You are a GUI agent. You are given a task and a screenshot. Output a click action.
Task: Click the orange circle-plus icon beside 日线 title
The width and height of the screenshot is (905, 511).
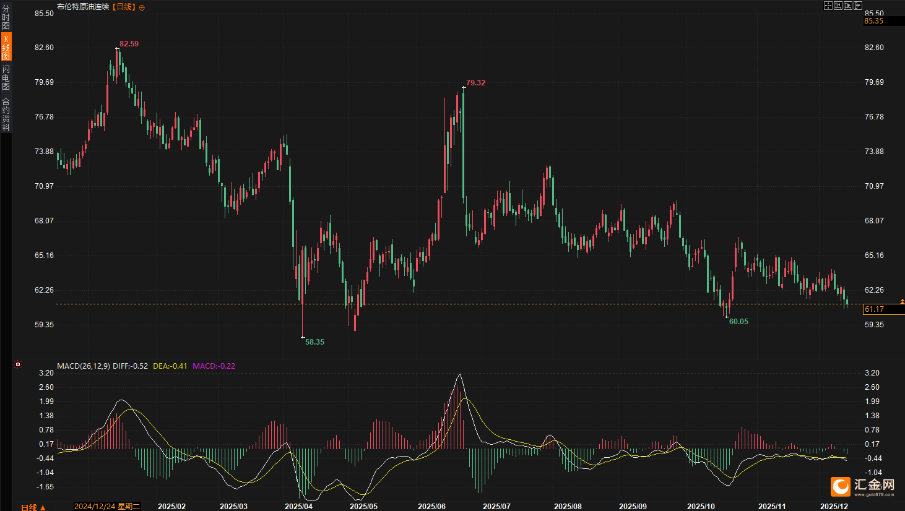pos(142,7)
